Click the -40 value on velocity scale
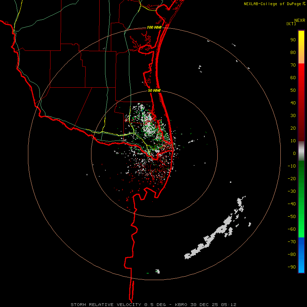This screenshot has height=307, width=307. tap(292, 204)
